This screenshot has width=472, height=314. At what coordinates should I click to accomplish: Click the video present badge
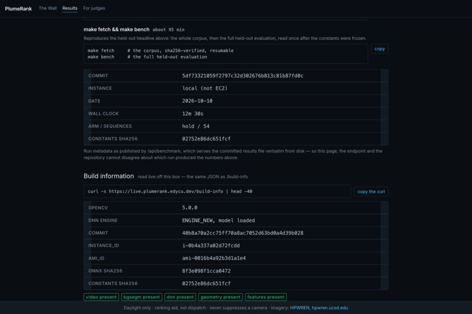[x=101, y=297]
